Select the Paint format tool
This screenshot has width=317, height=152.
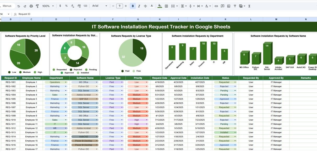[x=37, y=6]
